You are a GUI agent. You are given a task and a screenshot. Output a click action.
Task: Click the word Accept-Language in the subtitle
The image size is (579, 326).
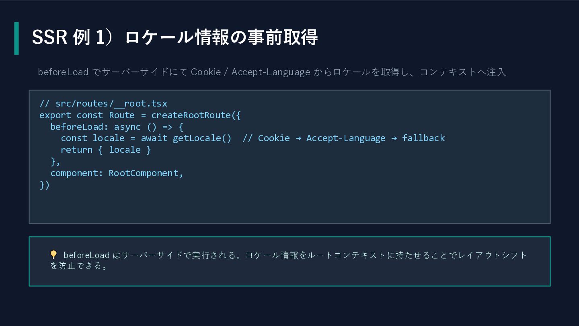coord(271,72)
